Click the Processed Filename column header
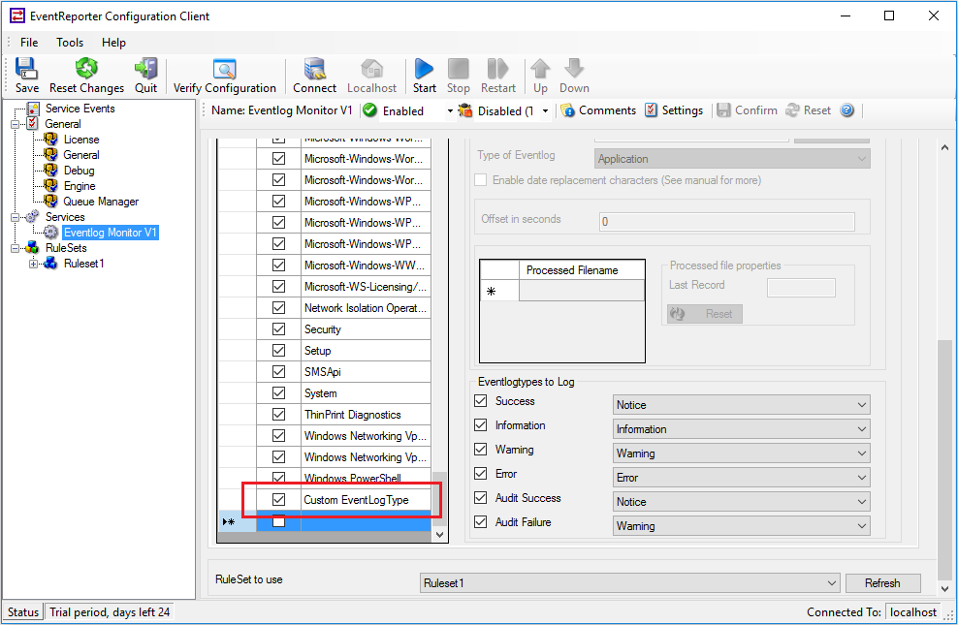The height and width of the screenshot is (625, 958). [x=582, y=269]
